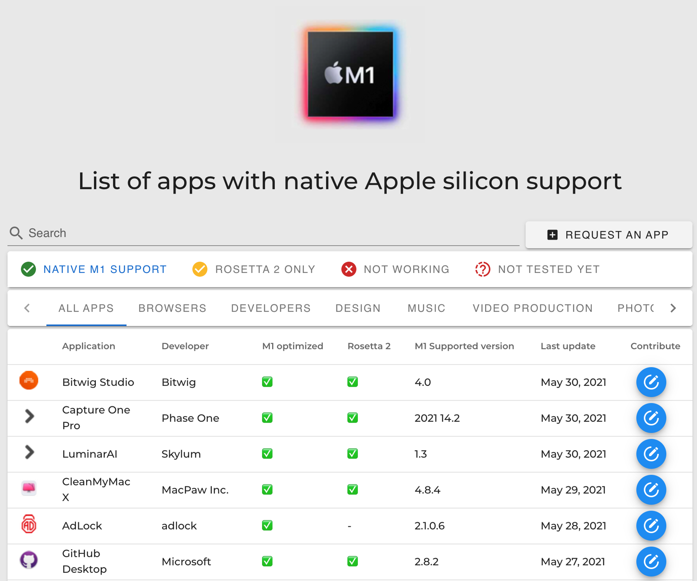697x581 pixels.
Task: Click the Bitwig Studio app icon
Action: 29,380
